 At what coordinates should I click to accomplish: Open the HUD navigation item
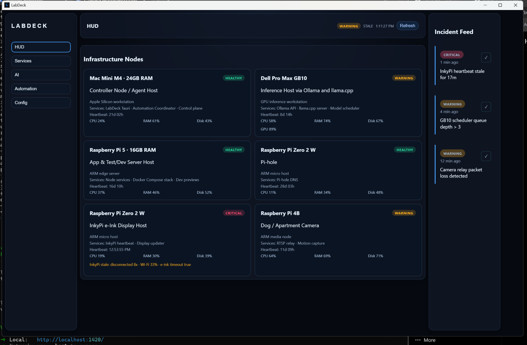41,47
